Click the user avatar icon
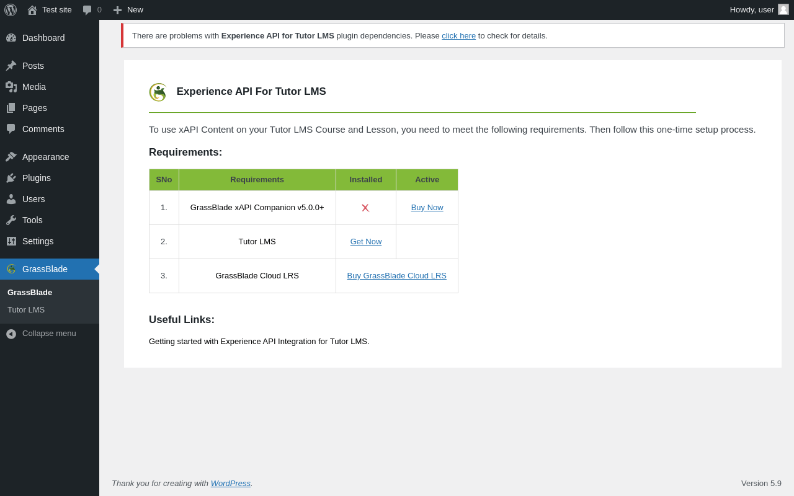794x496 pixels. point(783,9)
